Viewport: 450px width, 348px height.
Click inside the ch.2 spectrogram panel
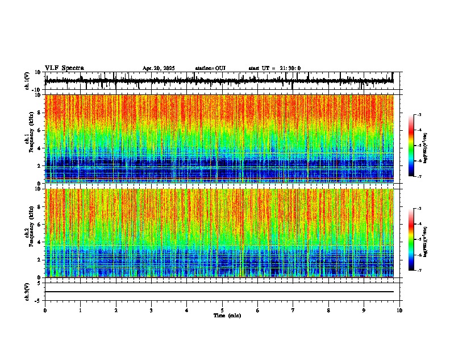click(219, 233)
